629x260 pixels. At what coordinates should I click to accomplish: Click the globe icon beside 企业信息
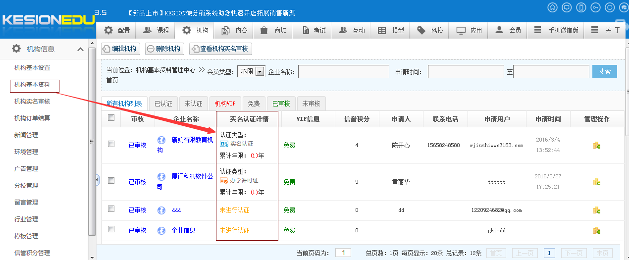pos(161,231)
